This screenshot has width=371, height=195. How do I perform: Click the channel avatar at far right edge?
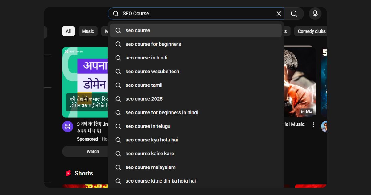324,127
